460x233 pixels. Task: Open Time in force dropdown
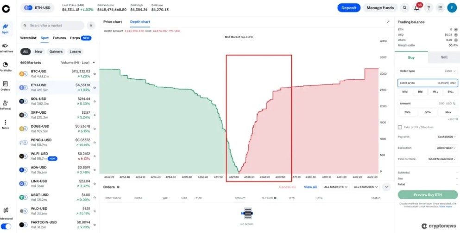click(x=441, y=159)
